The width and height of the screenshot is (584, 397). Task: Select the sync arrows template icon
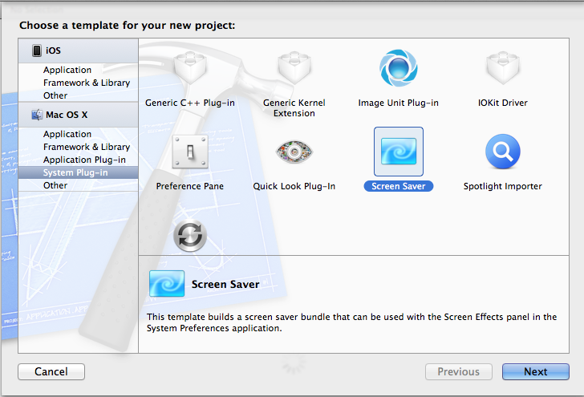click(190, 235)
